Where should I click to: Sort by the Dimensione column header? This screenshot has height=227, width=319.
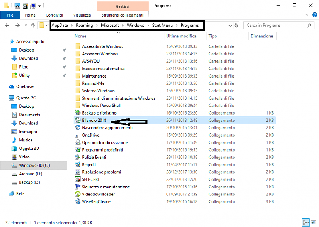(x=262, y=36)
